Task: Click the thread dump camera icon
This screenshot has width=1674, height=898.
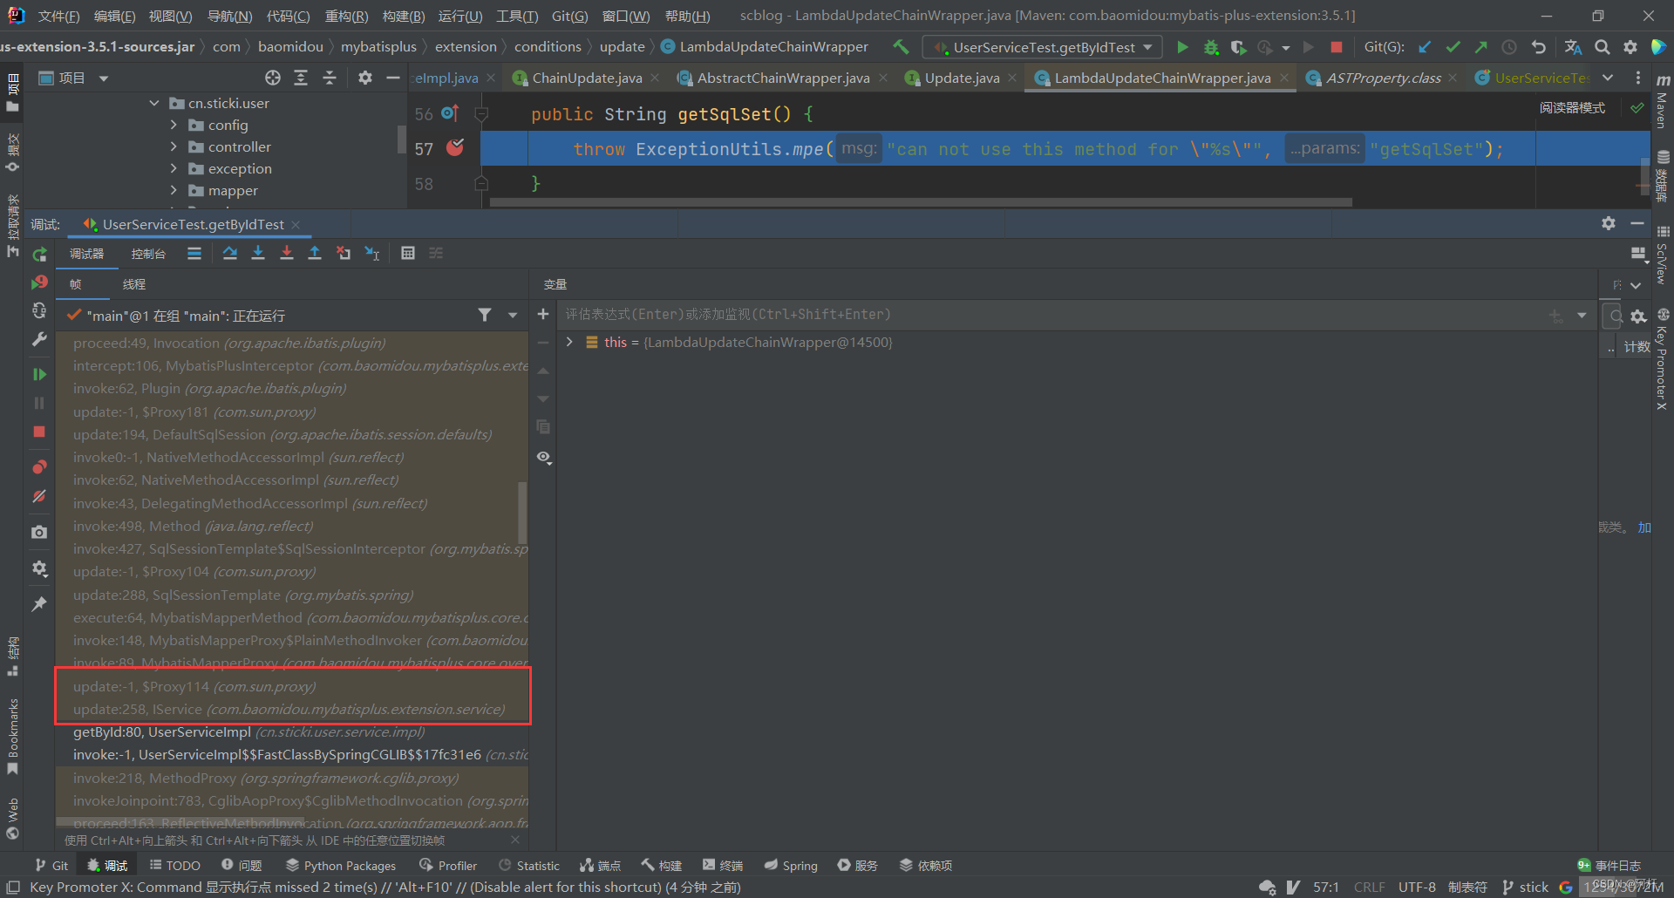Action: [39, 532]
